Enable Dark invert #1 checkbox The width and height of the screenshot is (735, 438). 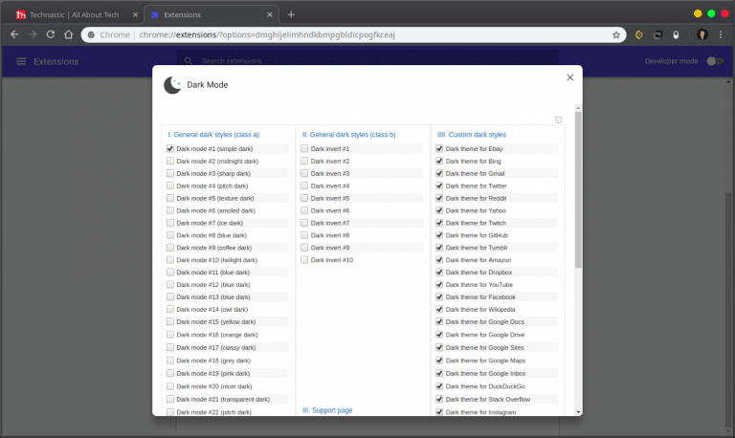[x=304, y=148]
